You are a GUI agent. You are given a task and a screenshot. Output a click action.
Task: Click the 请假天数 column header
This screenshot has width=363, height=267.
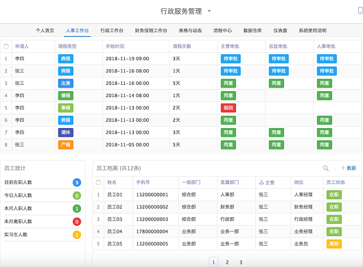pyautogui.click(x=182, y=47)
